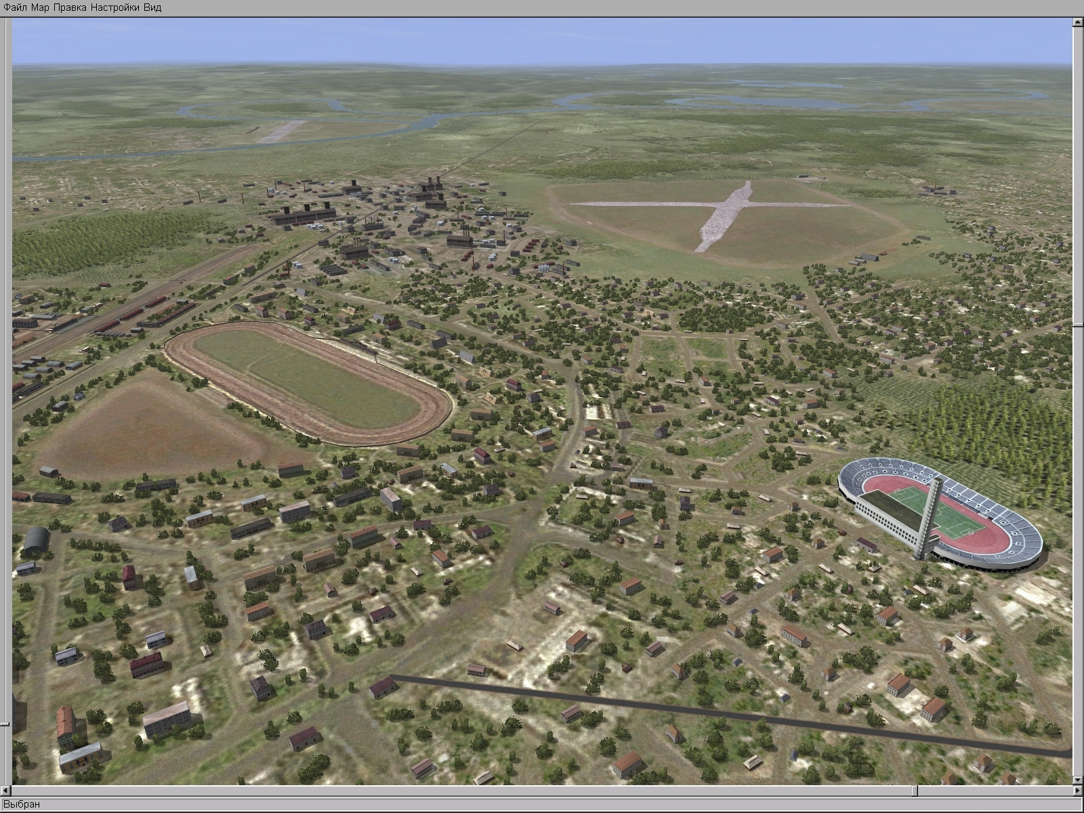Screen dimensions: 1084x813
Task: Open the Файл menu
Action: [16, 7]
